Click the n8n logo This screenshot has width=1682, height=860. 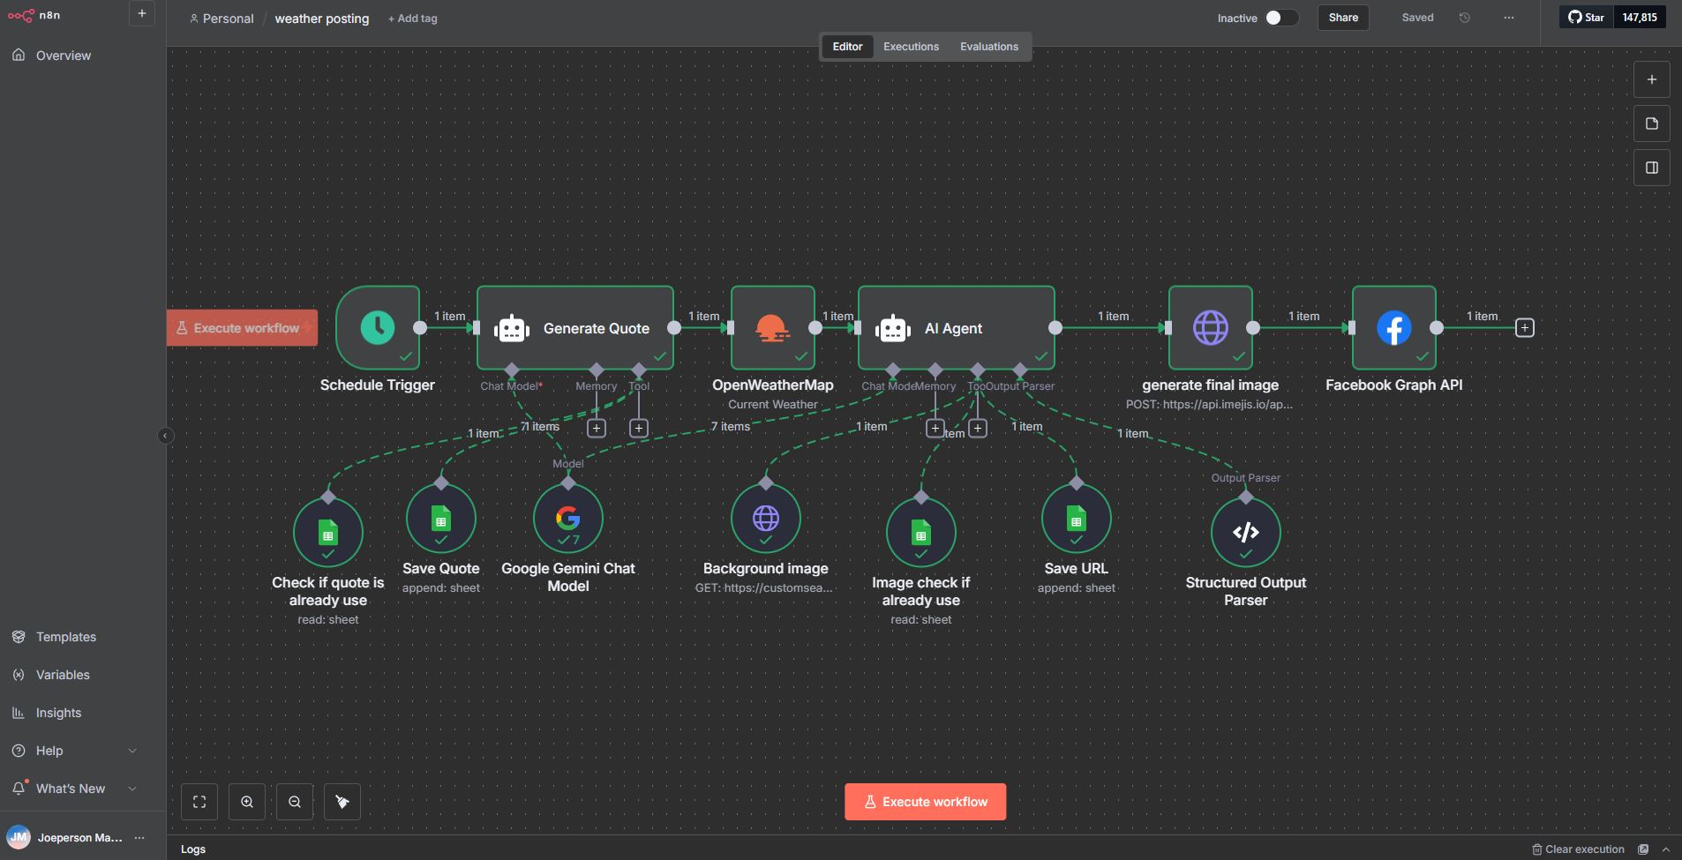(x=34, y=15)
